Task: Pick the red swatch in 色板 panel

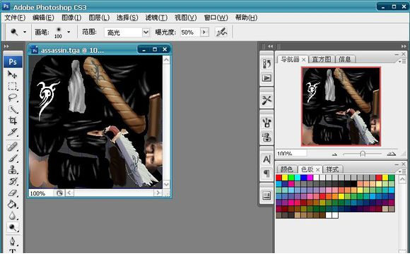Action: pos(279,178)
